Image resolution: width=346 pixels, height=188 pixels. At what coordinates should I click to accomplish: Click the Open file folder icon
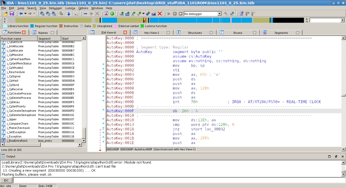tap(5, 14)
